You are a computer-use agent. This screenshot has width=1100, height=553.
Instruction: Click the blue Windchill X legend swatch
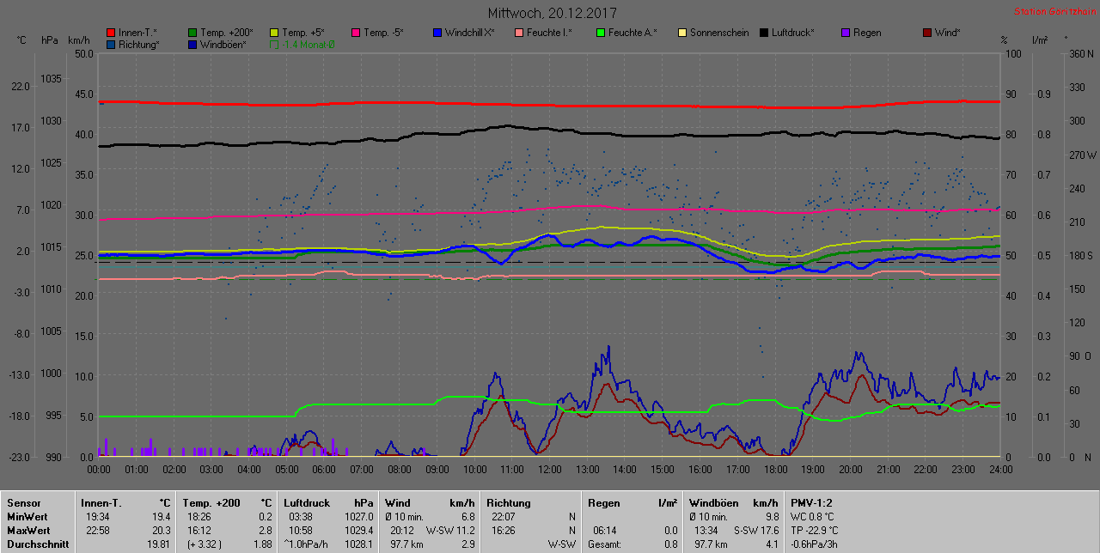coord(437,33)
